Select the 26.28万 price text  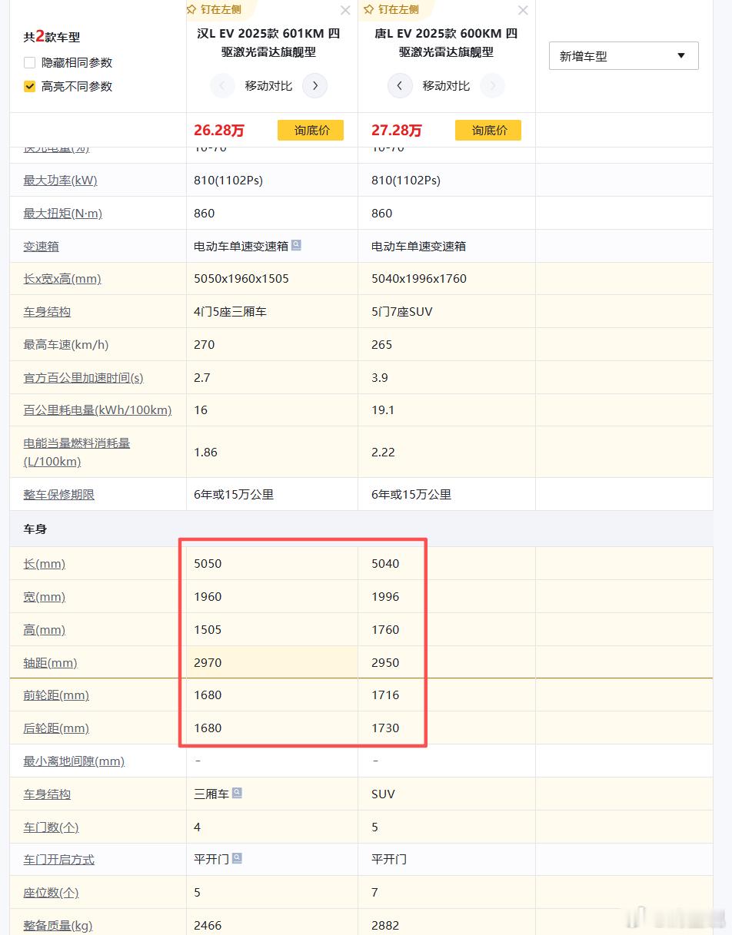[219, 131]
